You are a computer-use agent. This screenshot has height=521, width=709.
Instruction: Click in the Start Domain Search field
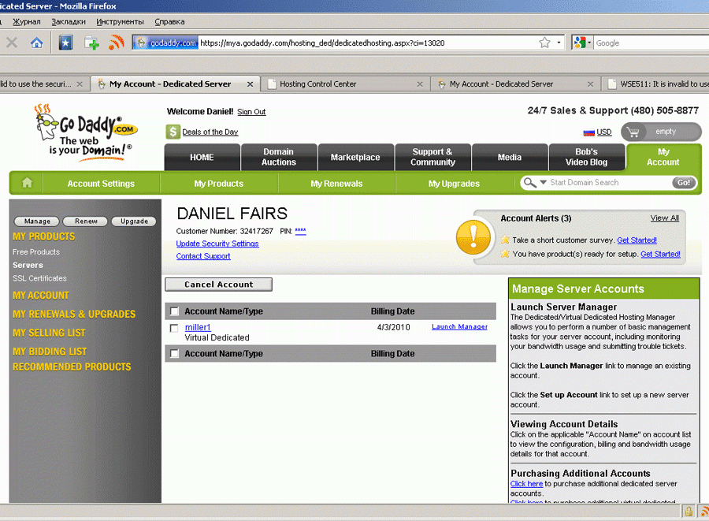point(609,182)
